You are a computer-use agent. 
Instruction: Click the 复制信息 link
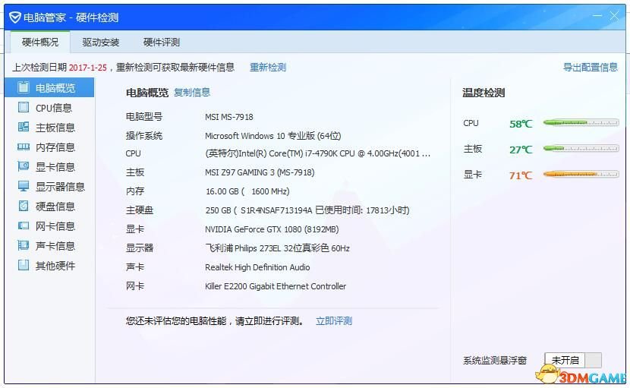click(192, 93)
